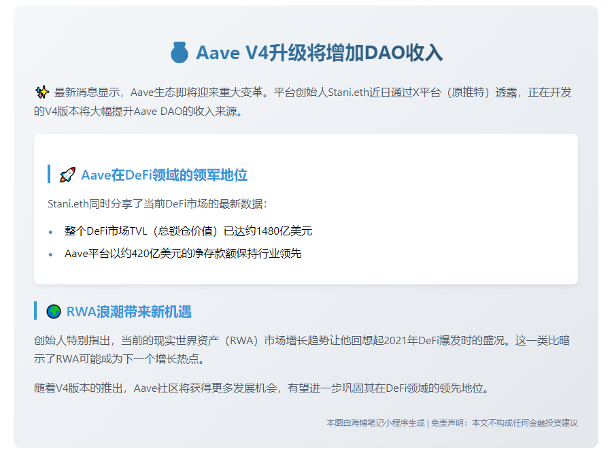Viewport: 612px width, 470px height.
Task: Click the sparkle emoji before 最新消息显示
Action: 42,92
